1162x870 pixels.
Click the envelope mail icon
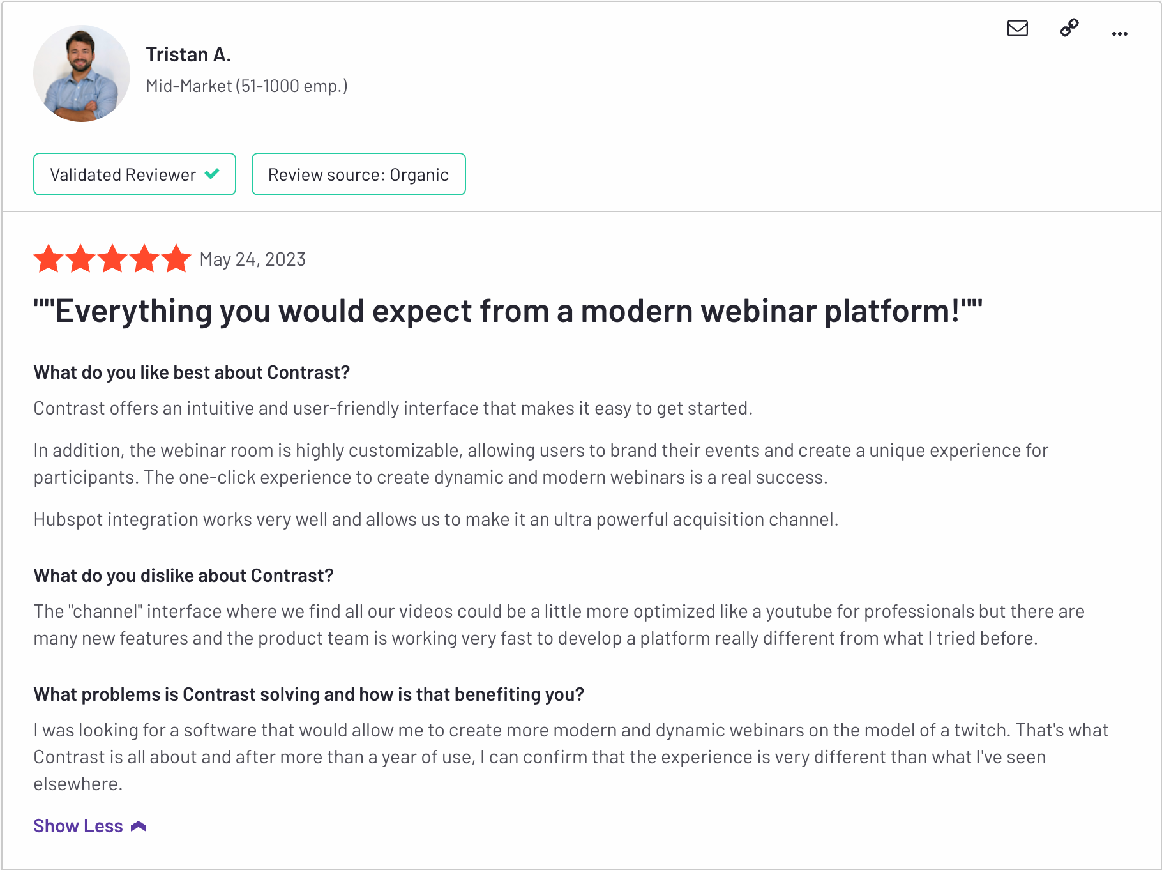coord(1018,28)
